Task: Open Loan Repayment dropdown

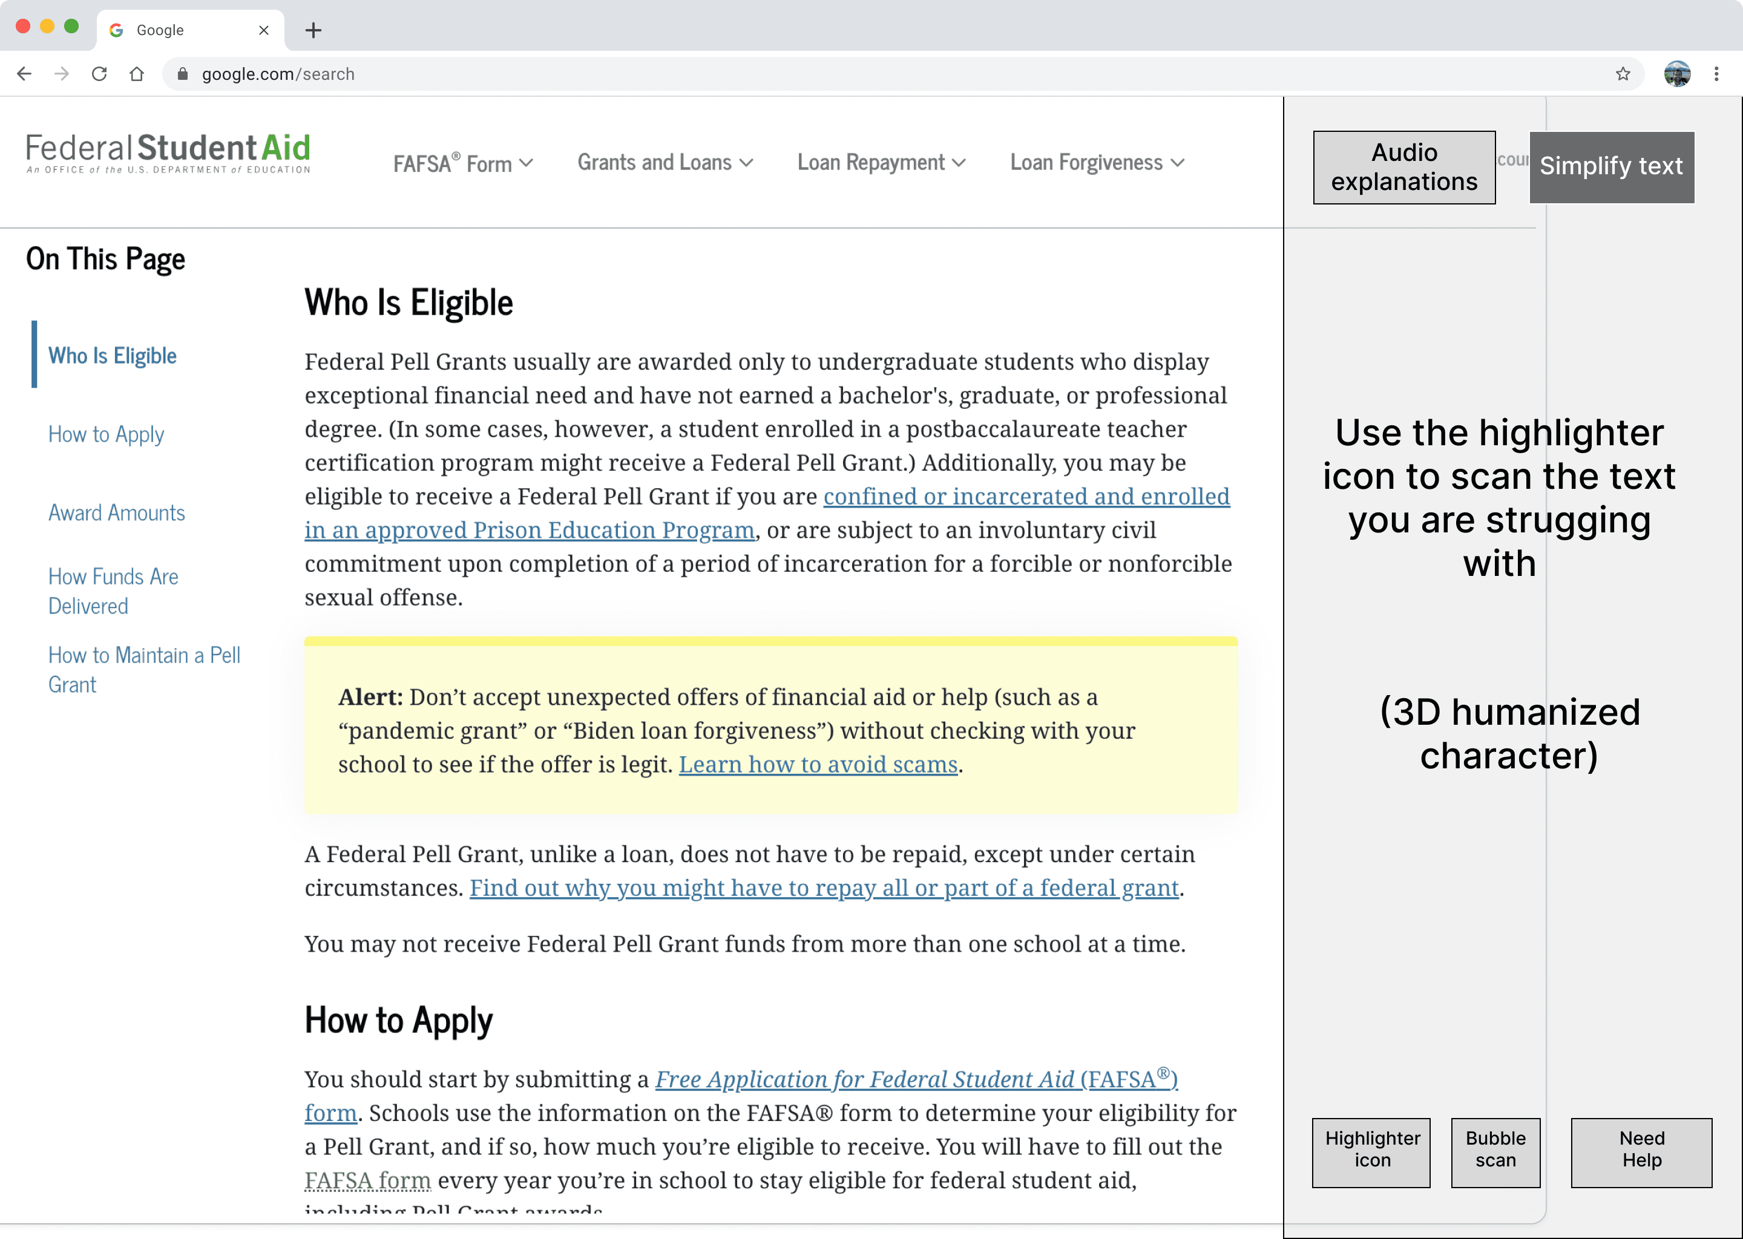Action: 881,163
